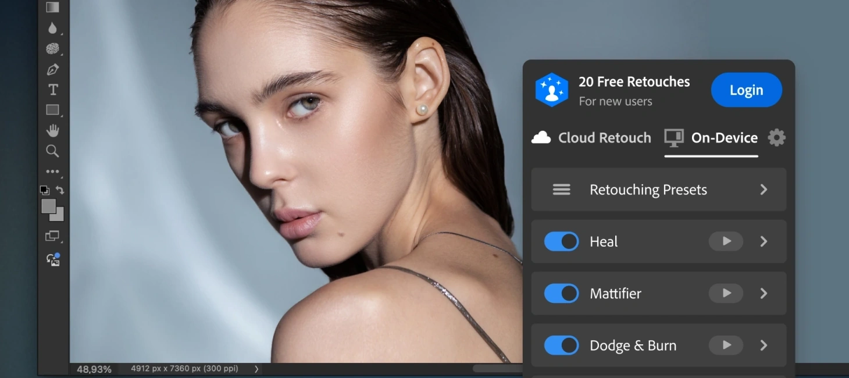The width and height of the screenshot is (849, 378).
Task: Click the Mattifier label
Action: click(615, 294)
